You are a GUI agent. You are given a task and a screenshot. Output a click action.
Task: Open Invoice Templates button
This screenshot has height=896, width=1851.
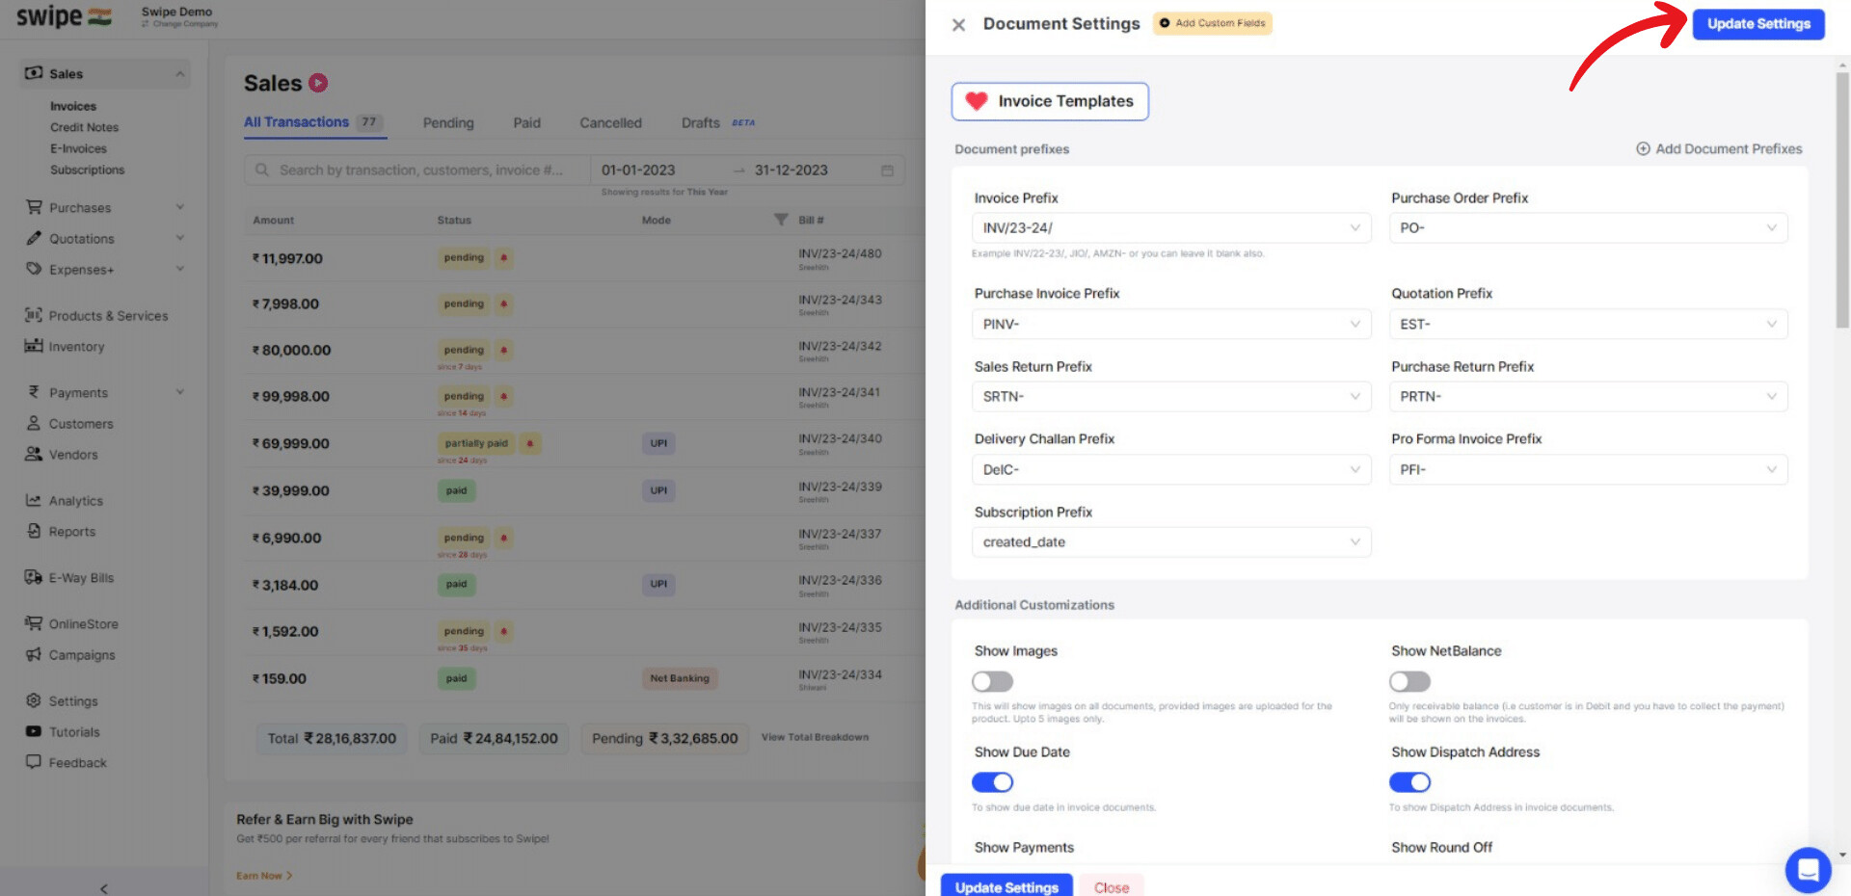(1050, 101)
